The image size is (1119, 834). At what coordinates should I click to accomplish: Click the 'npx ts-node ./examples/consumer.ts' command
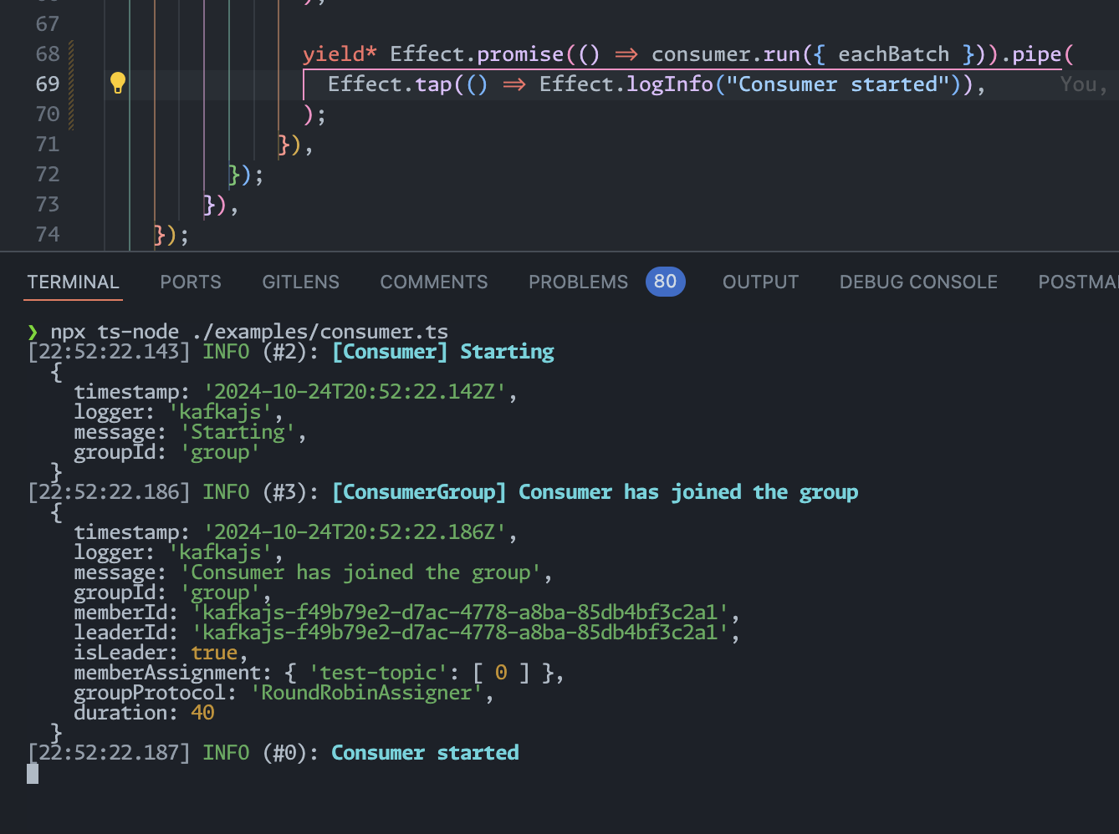(x=249, y=332)
